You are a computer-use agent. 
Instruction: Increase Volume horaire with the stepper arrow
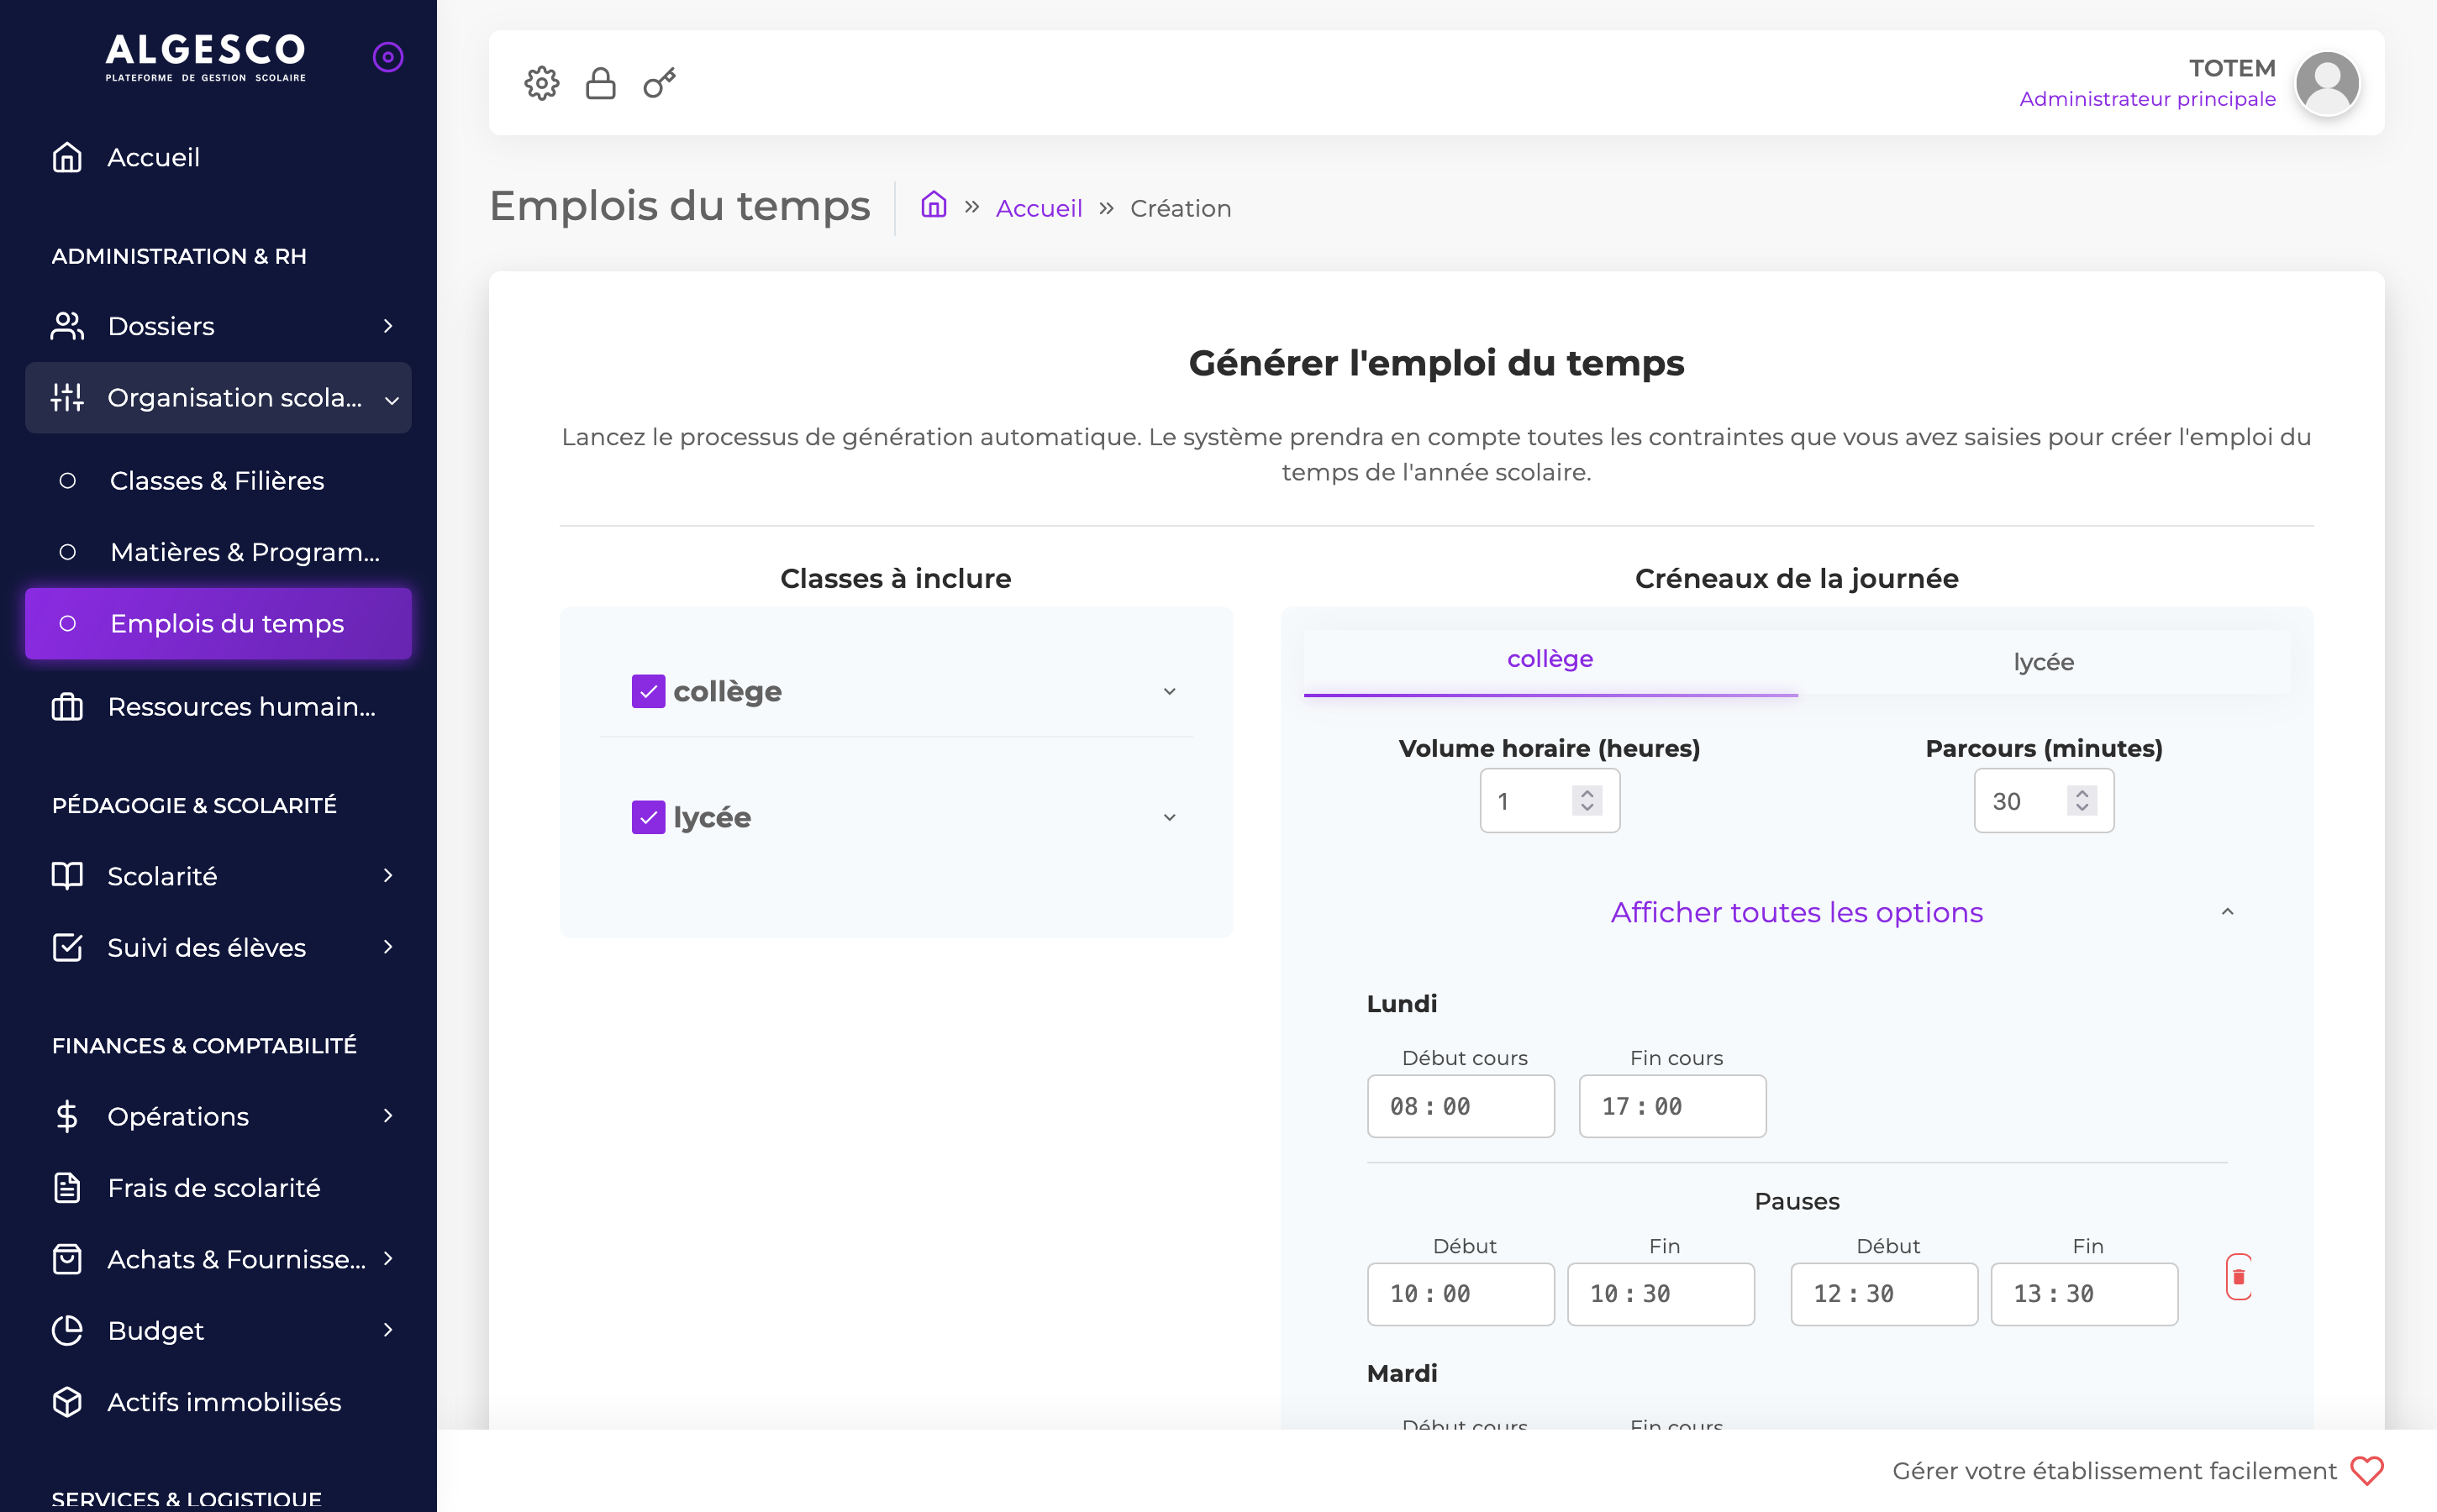click(1587, 793)
